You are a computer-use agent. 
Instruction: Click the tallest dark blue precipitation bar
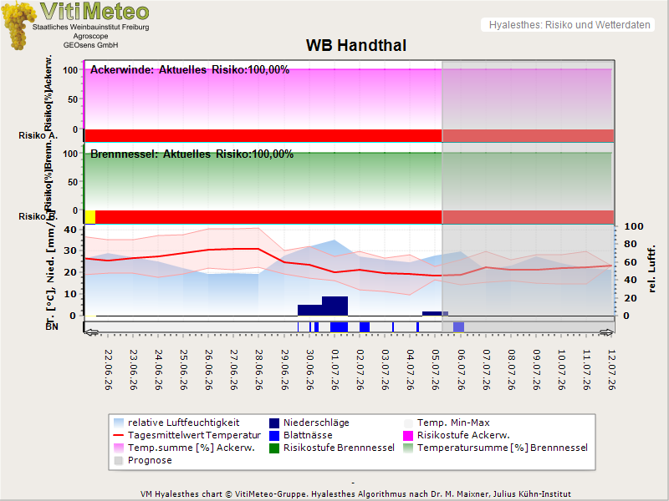(335, 306)
